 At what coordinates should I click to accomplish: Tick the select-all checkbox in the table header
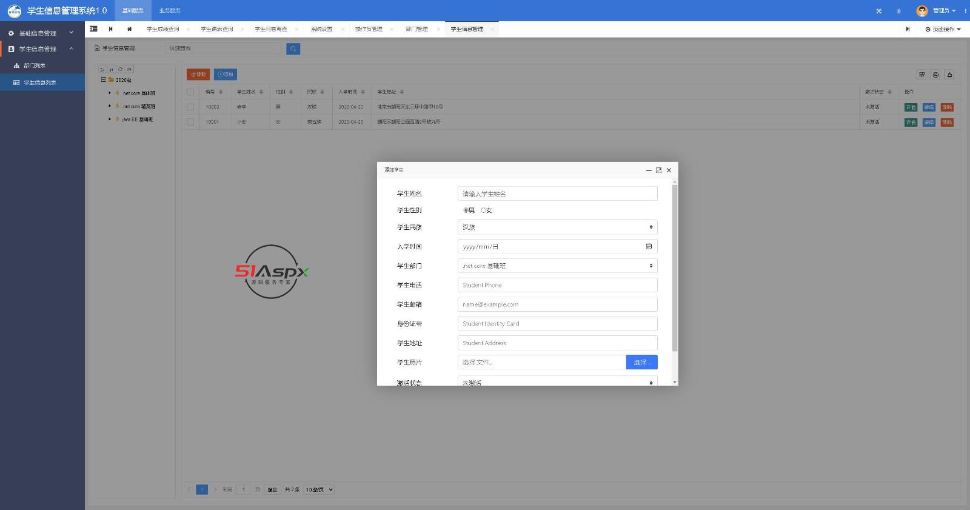190,92
